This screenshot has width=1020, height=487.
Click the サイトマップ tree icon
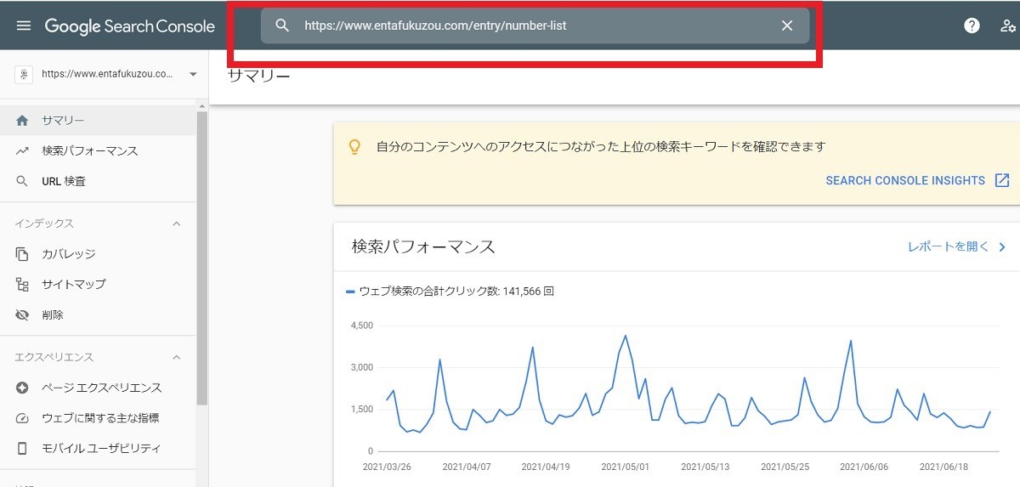click(23, 285)
